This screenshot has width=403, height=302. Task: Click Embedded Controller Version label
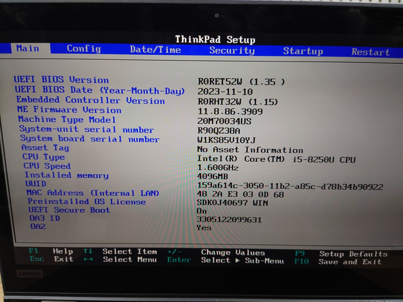(x=90, y=100)
